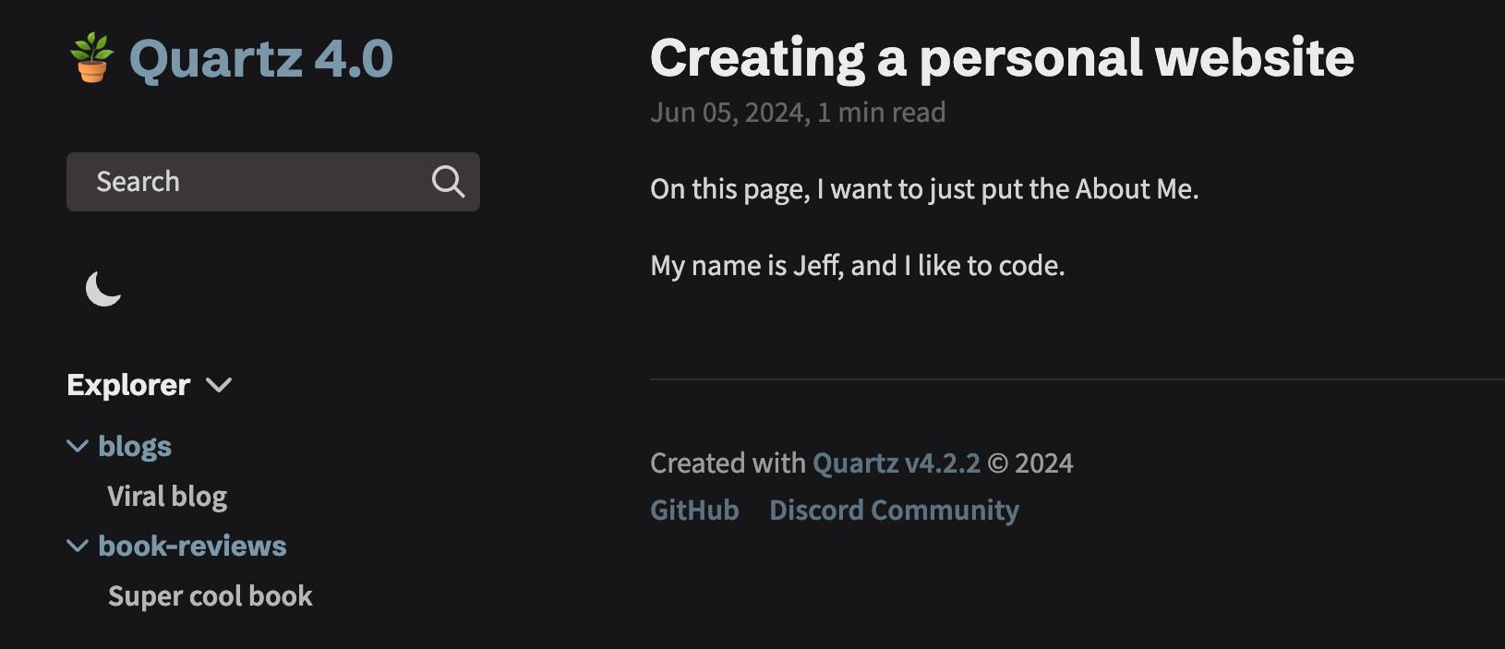Toggle the book-reviews folder open state
Viewport: 1505px width, 649px height.
coord(77,546)
